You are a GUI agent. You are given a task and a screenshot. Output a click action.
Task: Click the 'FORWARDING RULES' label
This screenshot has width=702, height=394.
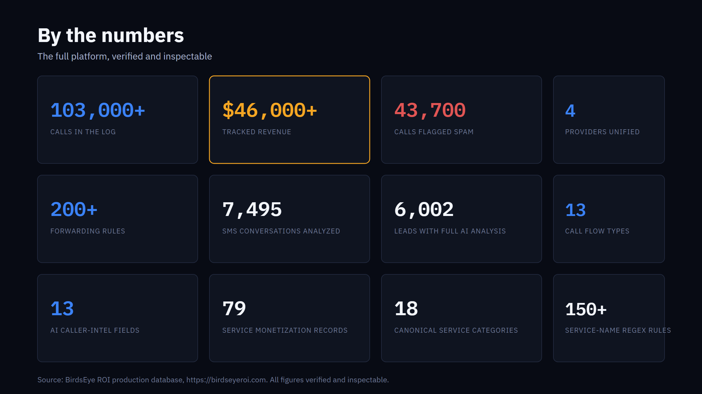pyautogui.click(x=88, y=231)
